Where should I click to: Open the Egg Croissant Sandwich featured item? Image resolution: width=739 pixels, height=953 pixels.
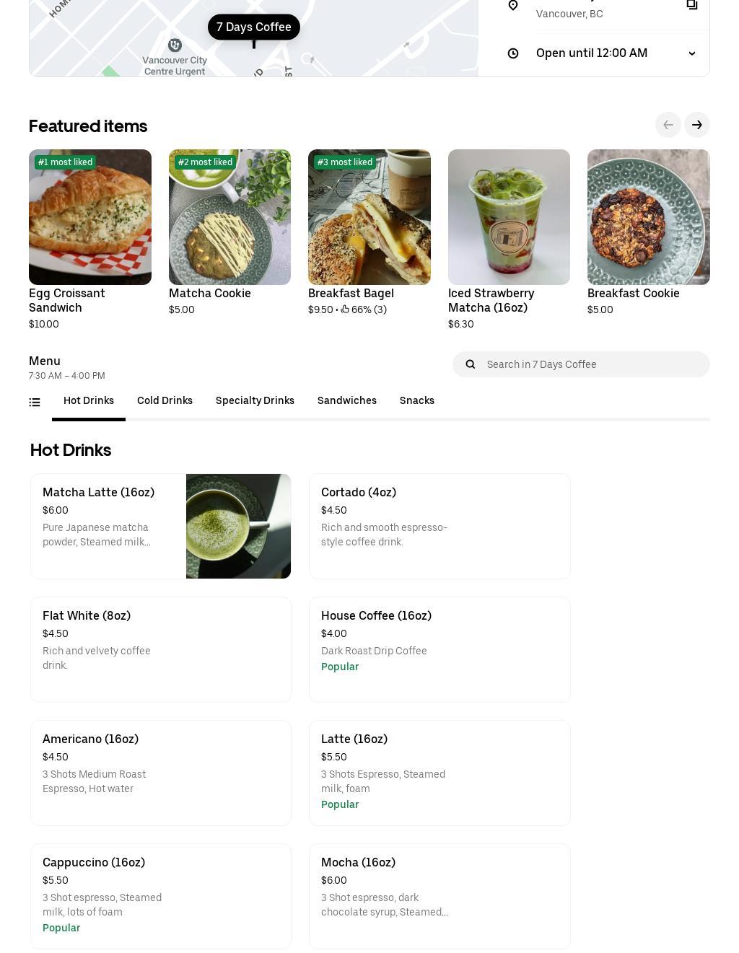[90, 217]
